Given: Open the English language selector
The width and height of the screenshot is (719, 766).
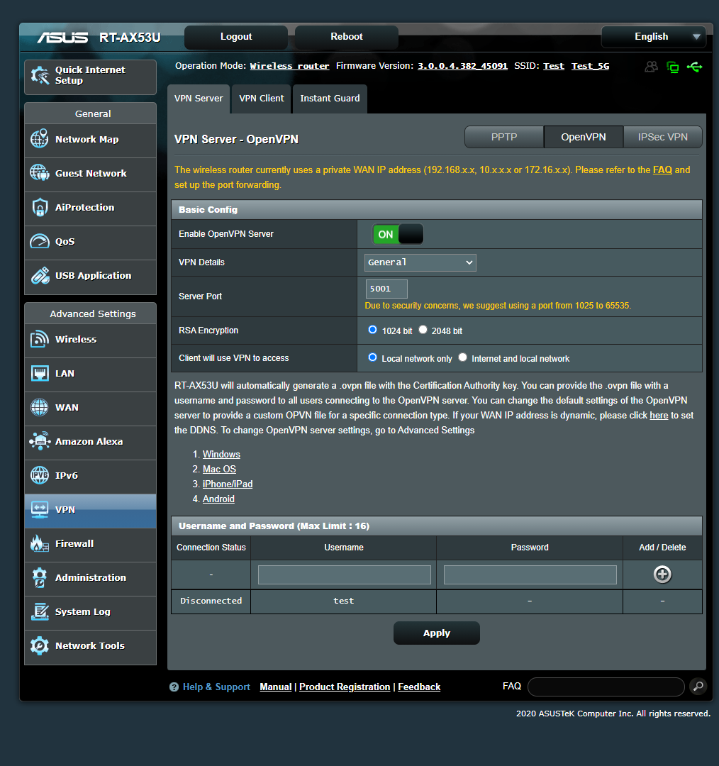Looking at the screenshot, I should [x=652, y=36].
